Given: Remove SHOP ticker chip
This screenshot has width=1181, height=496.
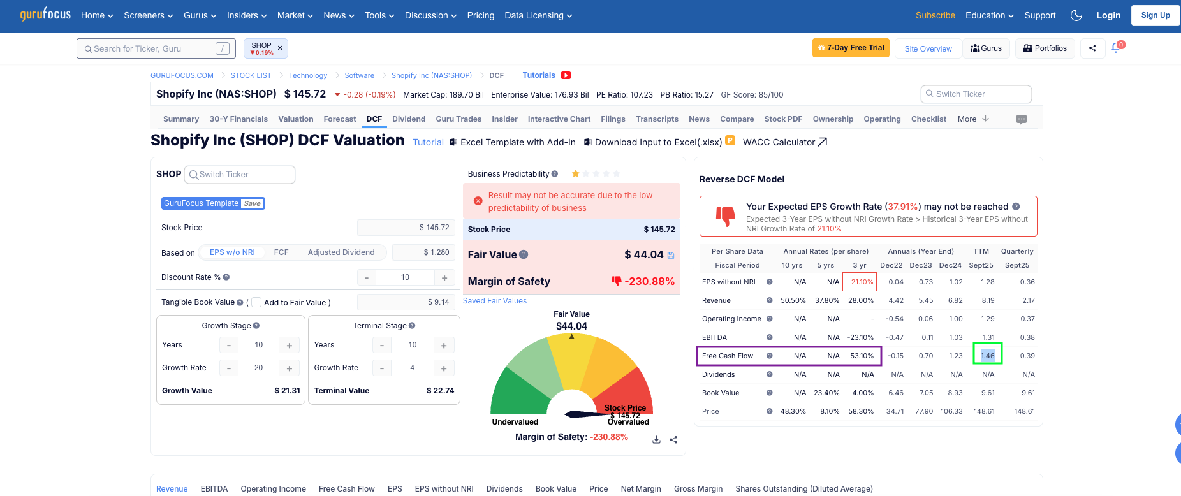Looking at the screenshot, I should click(x=280, y=48).
